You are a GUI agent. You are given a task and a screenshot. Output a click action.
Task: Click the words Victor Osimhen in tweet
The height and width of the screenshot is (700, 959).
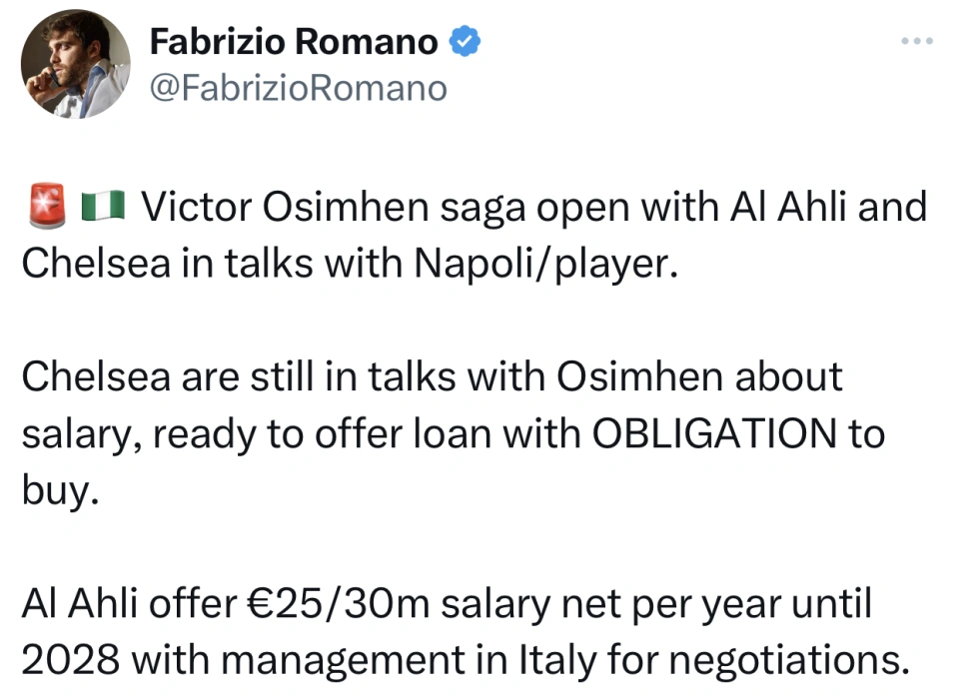(285, 207)
